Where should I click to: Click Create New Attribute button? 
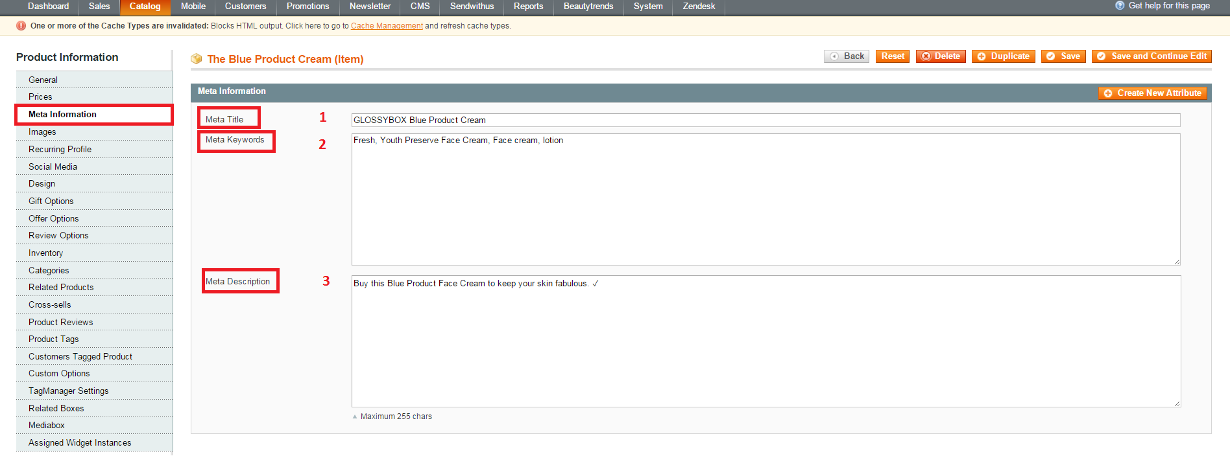(1153, 93)
